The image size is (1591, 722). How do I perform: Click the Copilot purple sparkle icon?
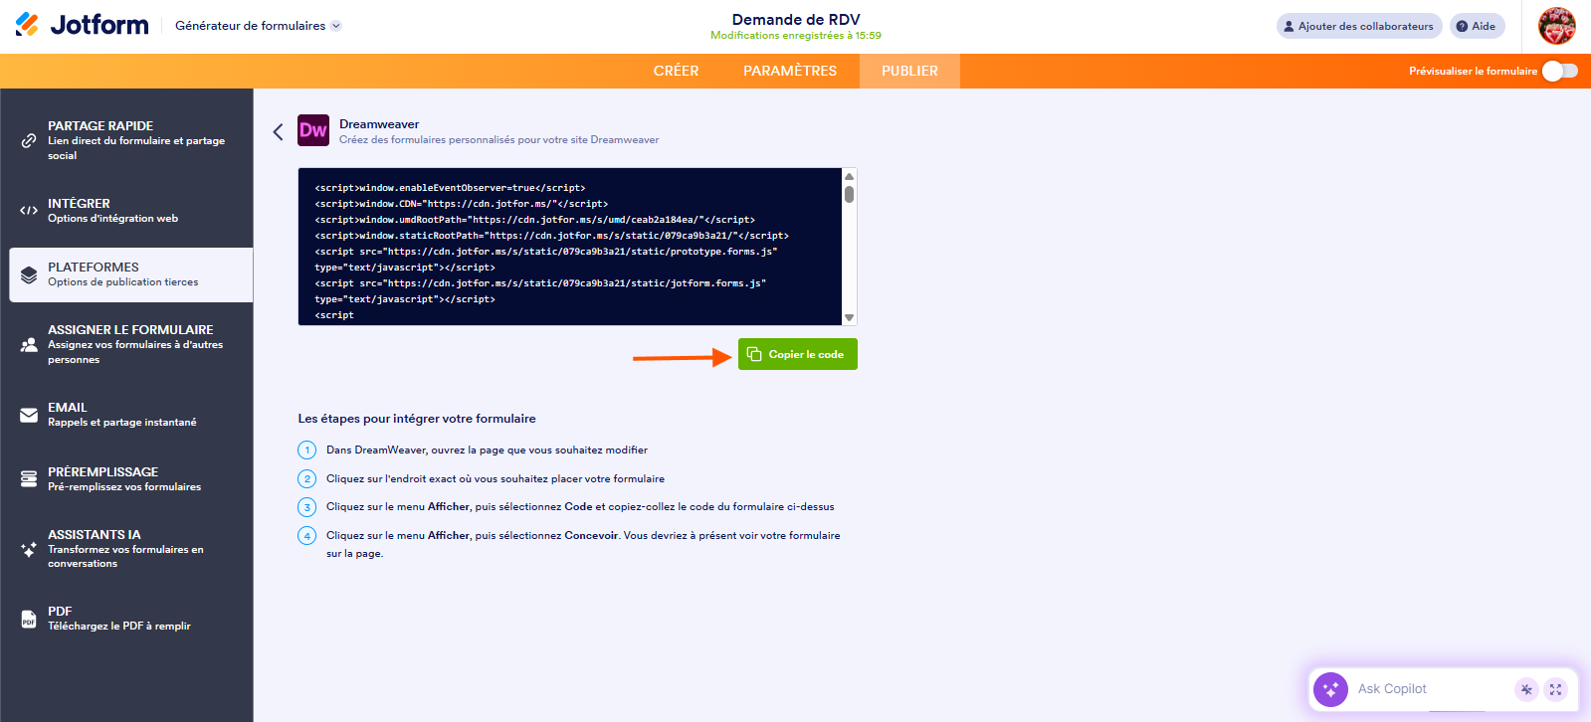point(1331,689)
